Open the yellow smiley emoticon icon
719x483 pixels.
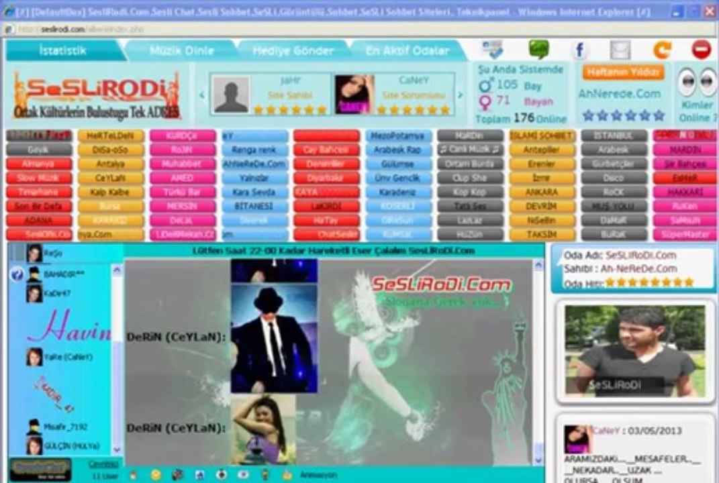[x=156, y=475]
